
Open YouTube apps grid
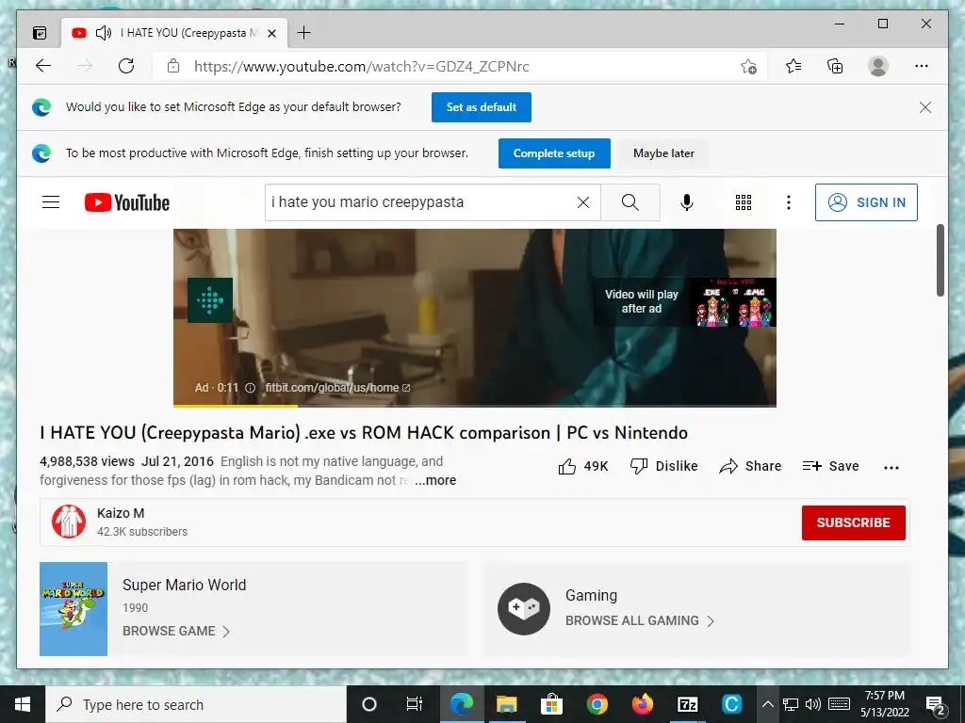(x=744, y=202)
